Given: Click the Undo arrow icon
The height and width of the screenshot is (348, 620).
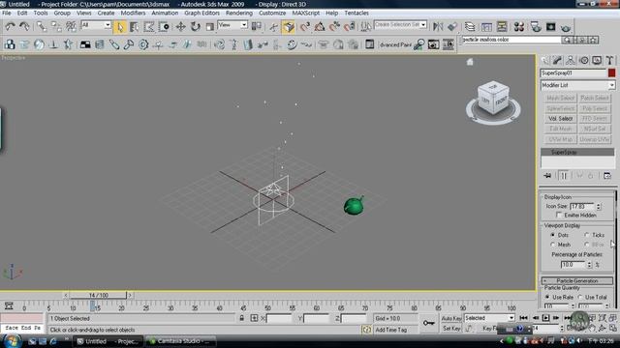Looking at the screenshot, I should pyautogui.click(x=10, y=27).
